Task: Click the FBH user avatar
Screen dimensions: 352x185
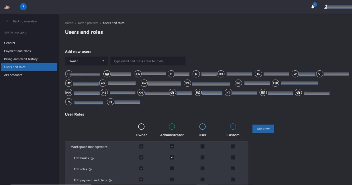Action: 187,83
